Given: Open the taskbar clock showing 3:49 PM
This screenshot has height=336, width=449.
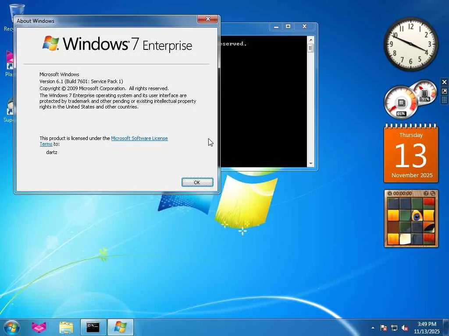Looking at the screenshot, I should click(427, 328).
